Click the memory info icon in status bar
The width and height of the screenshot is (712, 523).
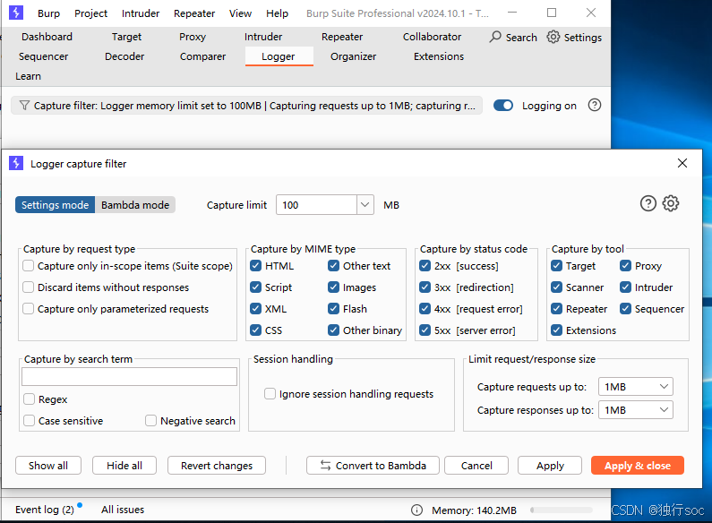pyautogui.click(x=416, y=510)
